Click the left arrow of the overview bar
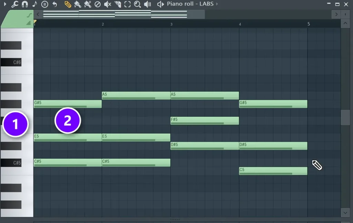This screenshot has height=223, width=353. tap(38, 14)
